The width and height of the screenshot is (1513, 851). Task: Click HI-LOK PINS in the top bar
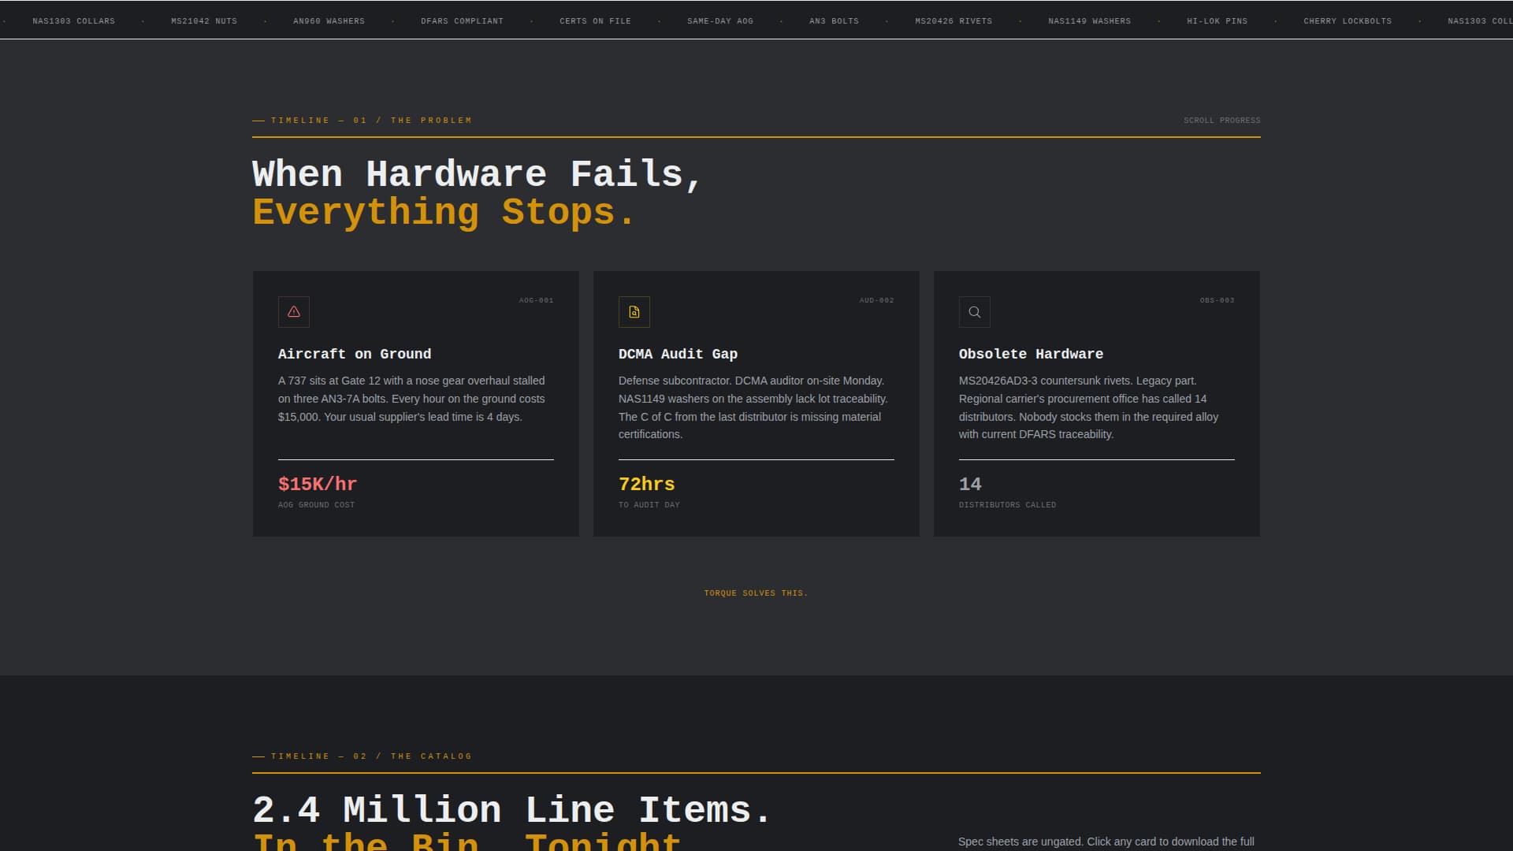1217,21
